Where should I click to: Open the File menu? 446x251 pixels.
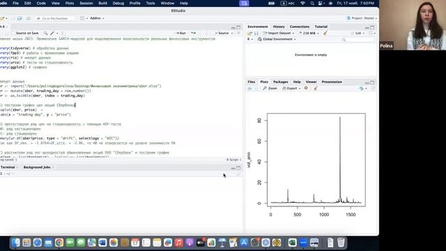tap(15, 3)
